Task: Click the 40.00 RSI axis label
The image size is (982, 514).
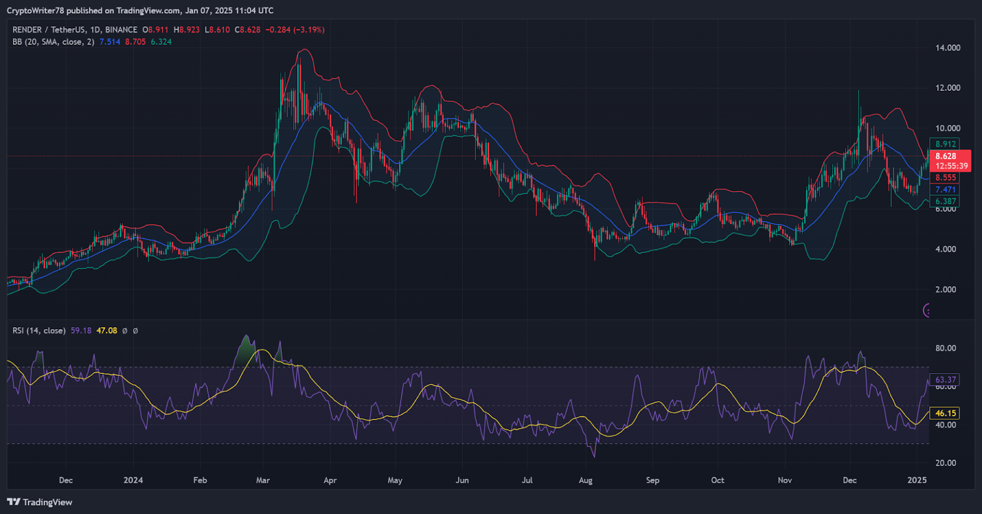Action: point(946,425)
